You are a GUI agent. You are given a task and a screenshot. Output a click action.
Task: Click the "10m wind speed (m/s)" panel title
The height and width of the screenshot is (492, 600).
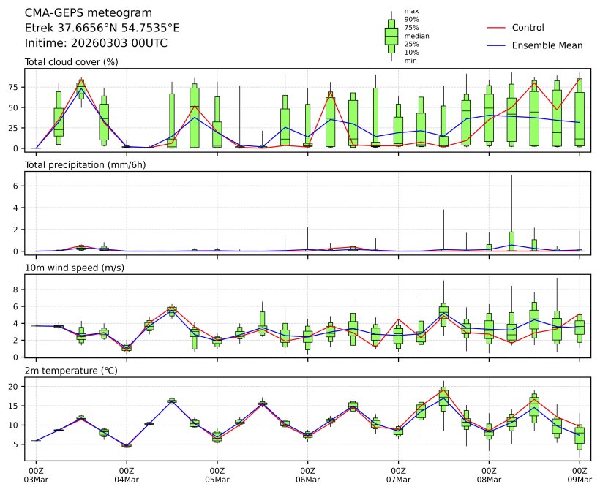74,268
